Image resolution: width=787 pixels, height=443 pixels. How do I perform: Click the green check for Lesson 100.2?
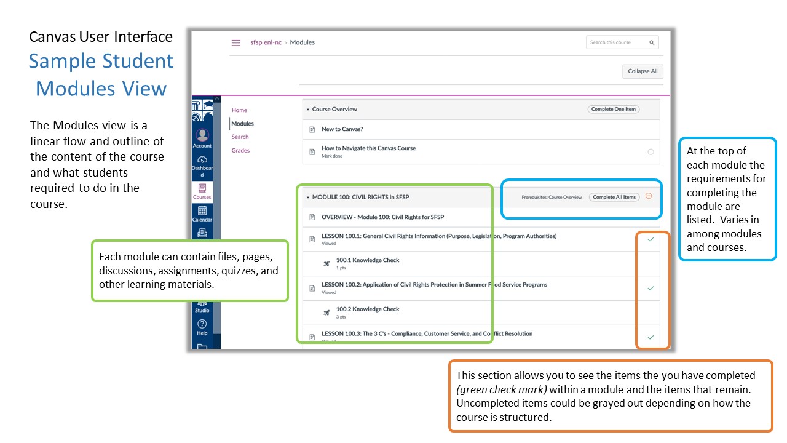click(651, 288)
